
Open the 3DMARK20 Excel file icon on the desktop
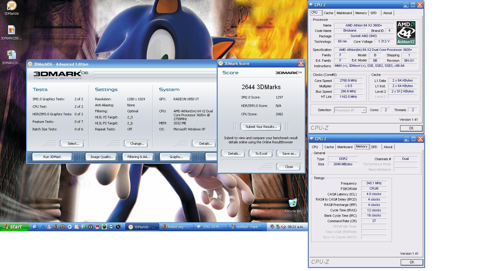tap(11, 55)
